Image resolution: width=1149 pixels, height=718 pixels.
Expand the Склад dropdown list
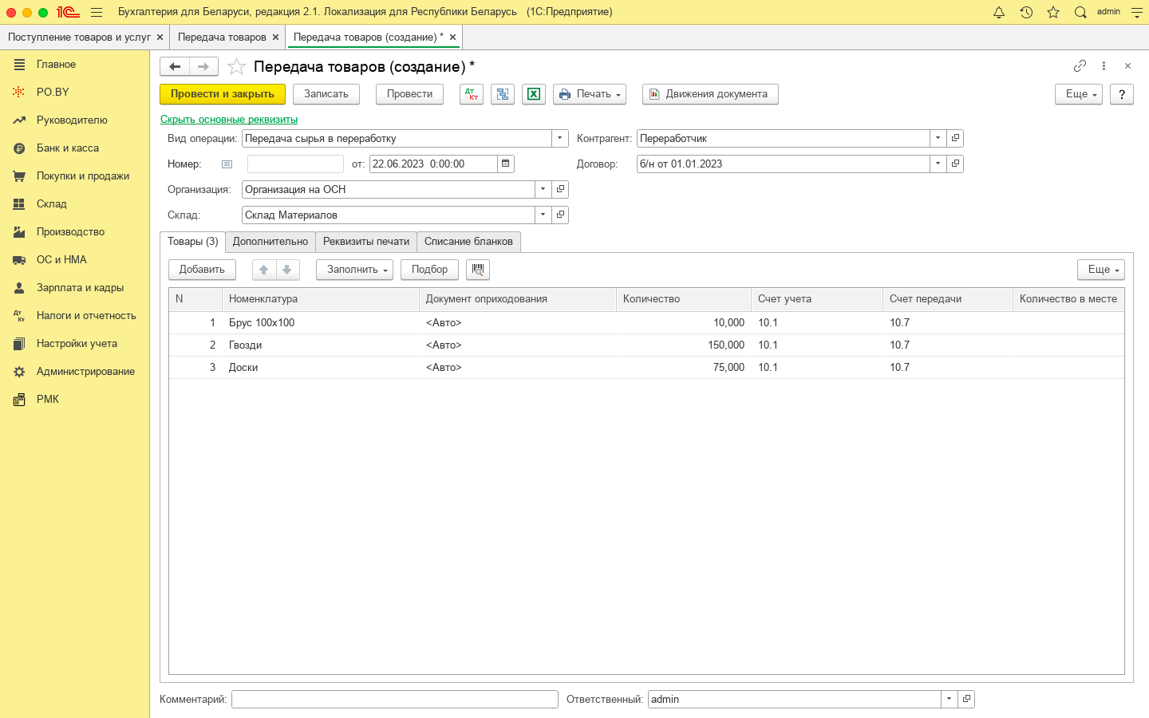[x=543, y=215]
